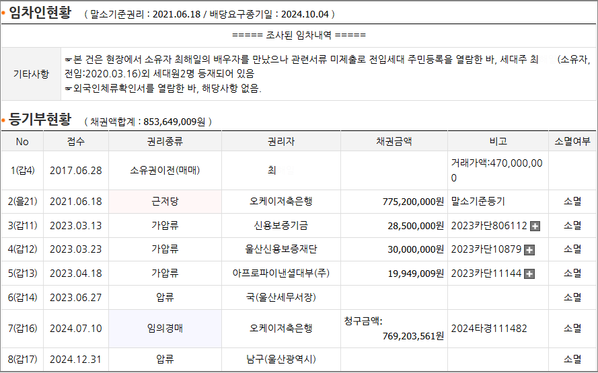Click the 등기부현황 section heading

40,120
